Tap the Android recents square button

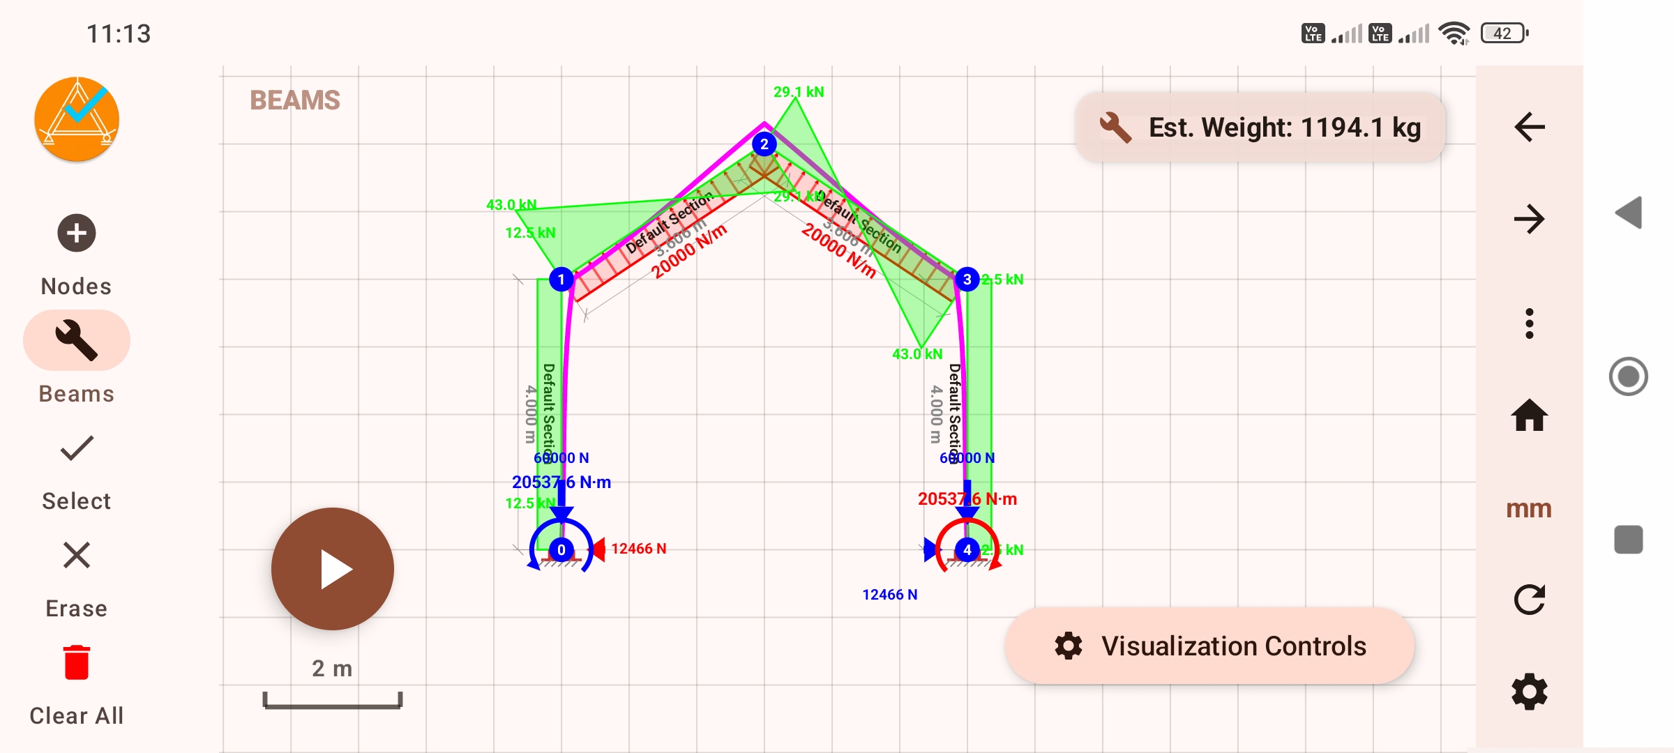1628,540
